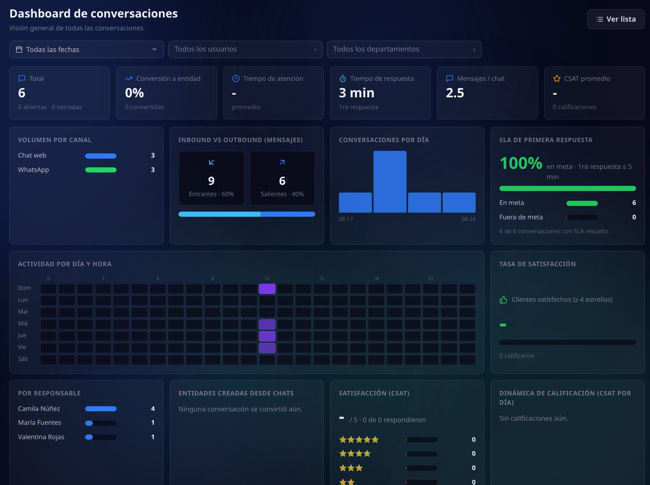Click the purple Mié heatmap cell at hour 12
Screen dimensions: 650x485
tap(267, 324)
